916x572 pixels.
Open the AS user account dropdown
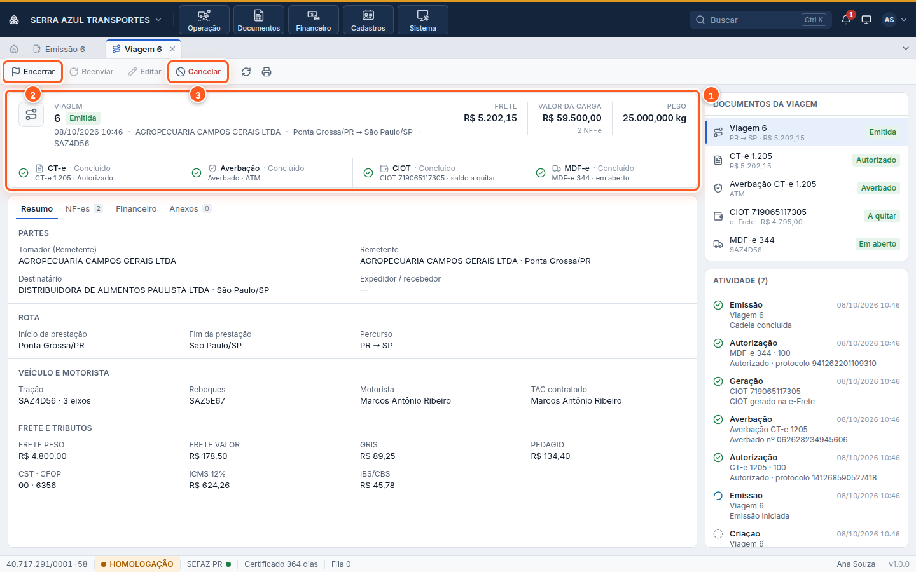pyautogui.click(x=895, y=20)
